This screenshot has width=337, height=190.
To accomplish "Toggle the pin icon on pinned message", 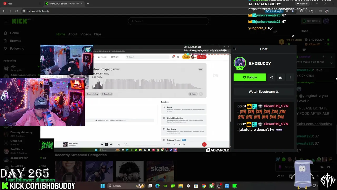I will point(324,57).
